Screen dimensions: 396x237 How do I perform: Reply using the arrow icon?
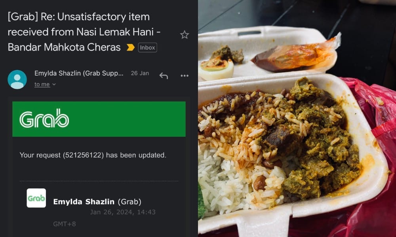click(x=164, y=75)
